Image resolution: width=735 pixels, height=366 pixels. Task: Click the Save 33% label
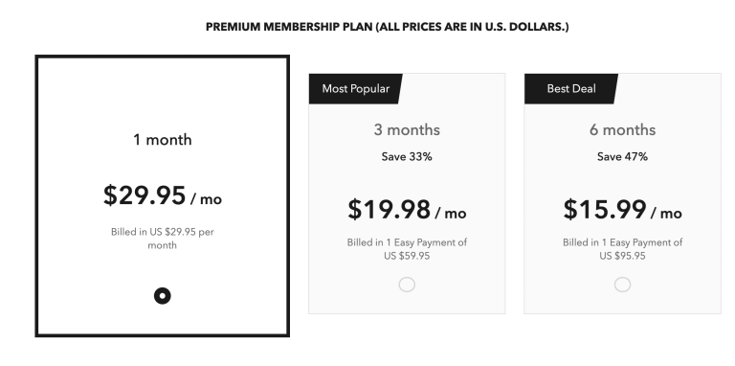tap(407, 157)
